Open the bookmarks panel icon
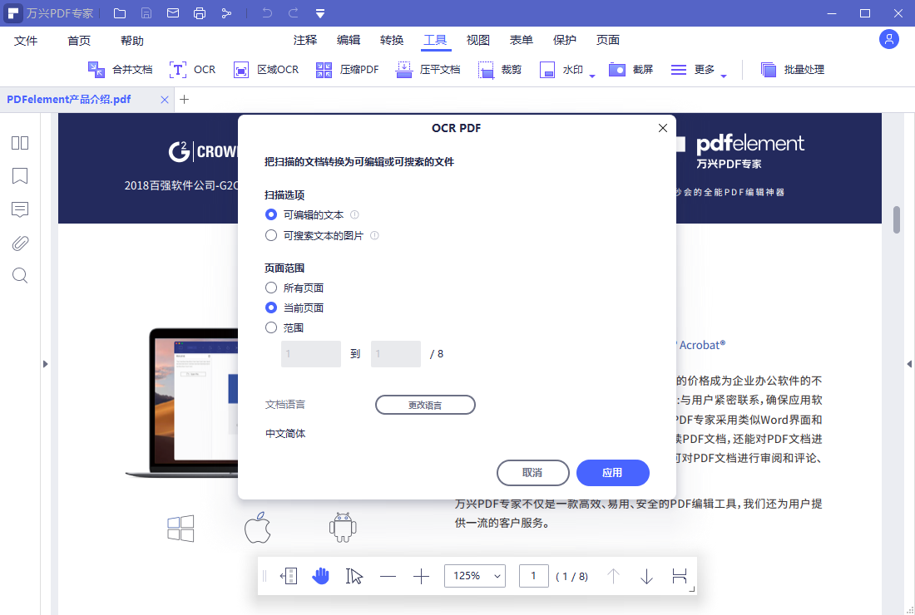The image size is (915, 615). 20,176
